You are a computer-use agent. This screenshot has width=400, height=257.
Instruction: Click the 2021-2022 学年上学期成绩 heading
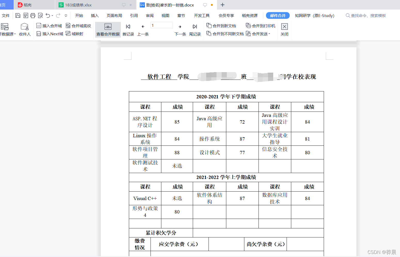point(226,177)
